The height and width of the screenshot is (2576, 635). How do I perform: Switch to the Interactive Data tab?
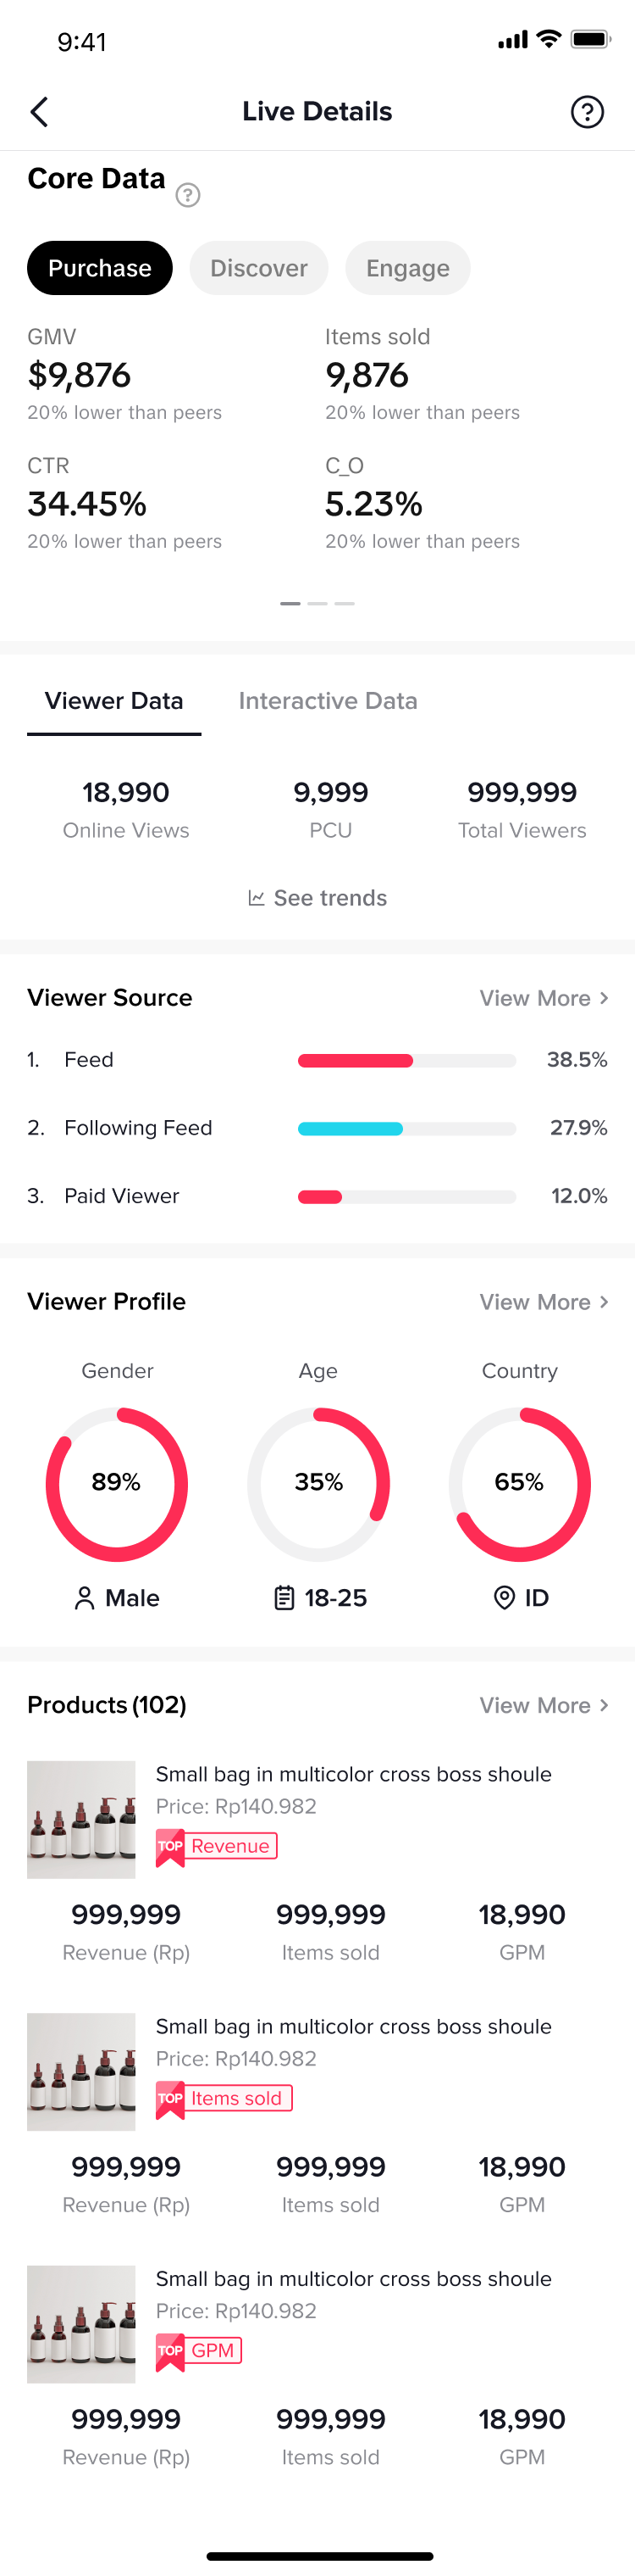pyautogui.click(x=328, y=701)
